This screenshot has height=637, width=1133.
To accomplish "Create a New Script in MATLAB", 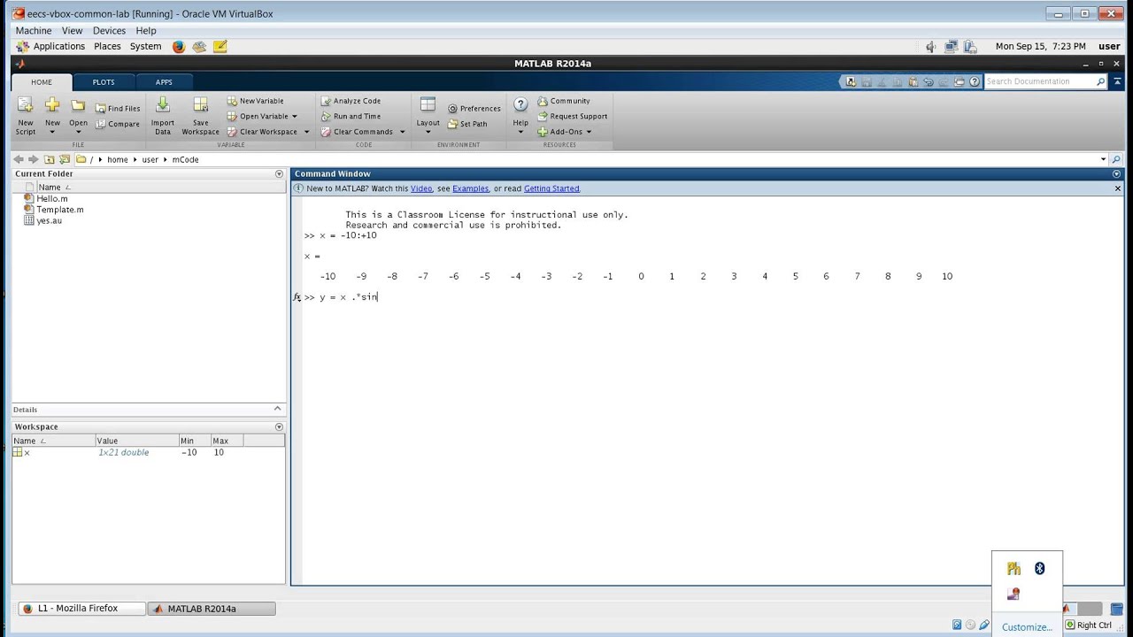I will [x=26, y=116].
